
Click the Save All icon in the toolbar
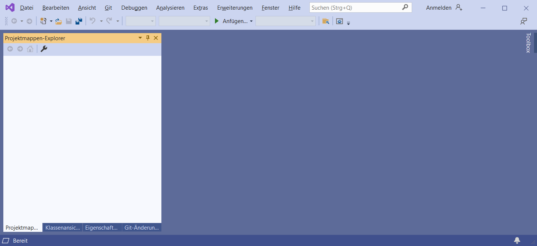point(78,21)
